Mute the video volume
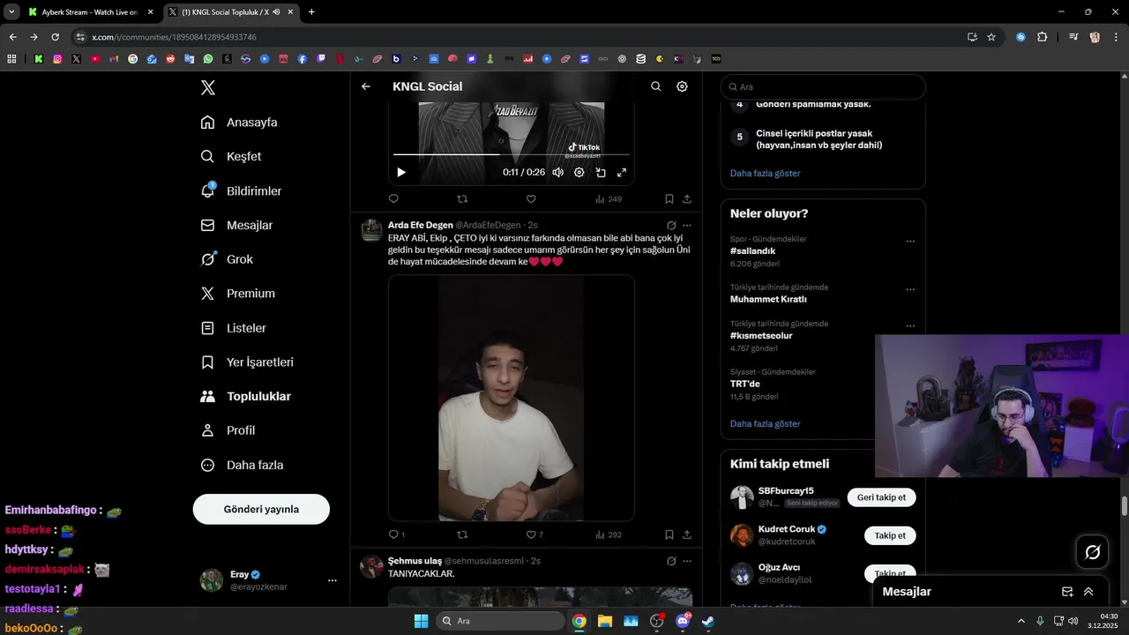The image size is (1129, 635). pos(557,173)
